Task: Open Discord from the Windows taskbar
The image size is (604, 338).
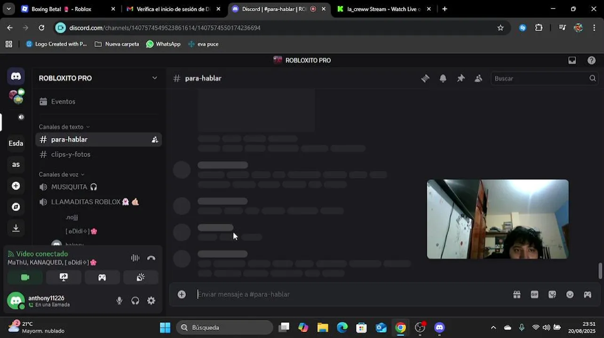Action: point(440,328)
